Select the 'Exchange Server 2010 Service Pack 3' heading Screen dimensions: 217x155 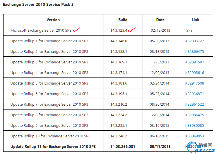tap(38, 4)
